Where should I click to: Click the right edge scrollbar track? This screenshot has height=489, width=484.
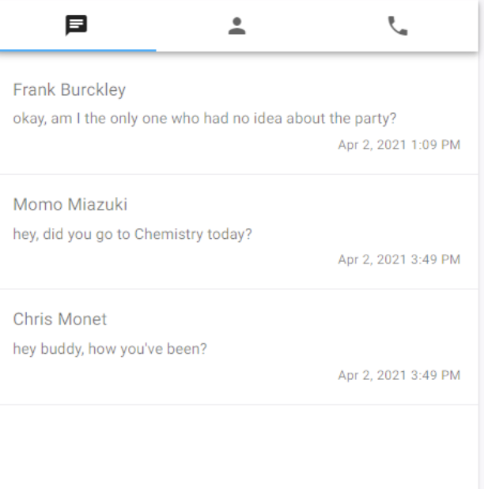pos(481,244)
